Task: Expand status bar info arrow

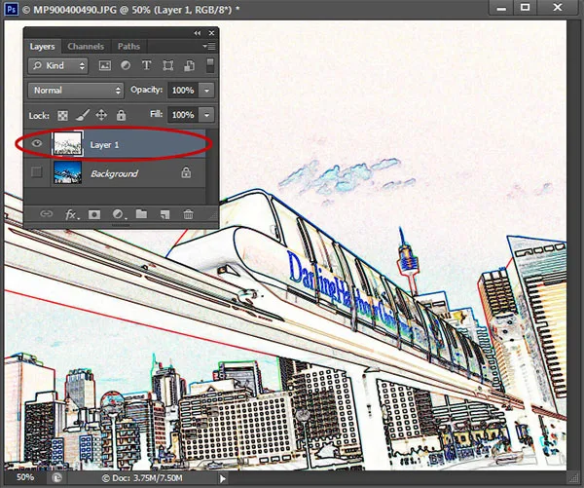Action: [x=223, y=478]
